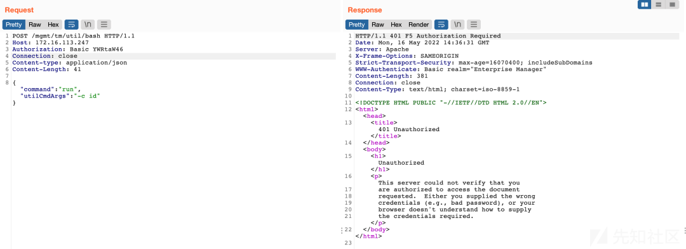Open the Request panel hamburger options menu
686x249 pixels.
(104, 25)
